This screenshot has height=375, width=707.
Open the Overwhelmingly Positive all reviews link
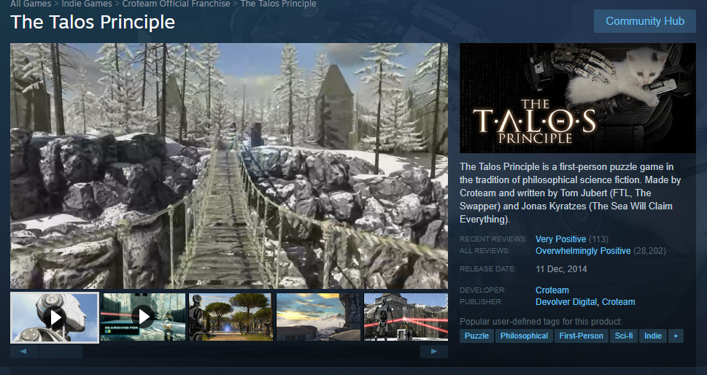pos(582,250)
